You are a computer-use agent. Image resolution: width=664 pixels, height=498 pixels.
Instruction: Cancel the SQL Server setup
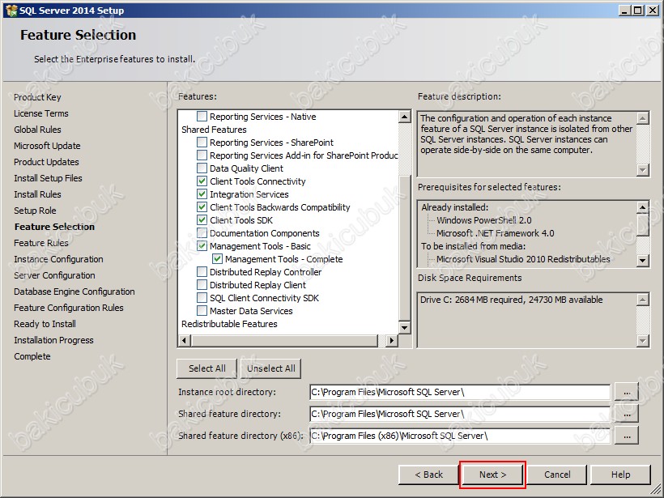coord(557,475)
